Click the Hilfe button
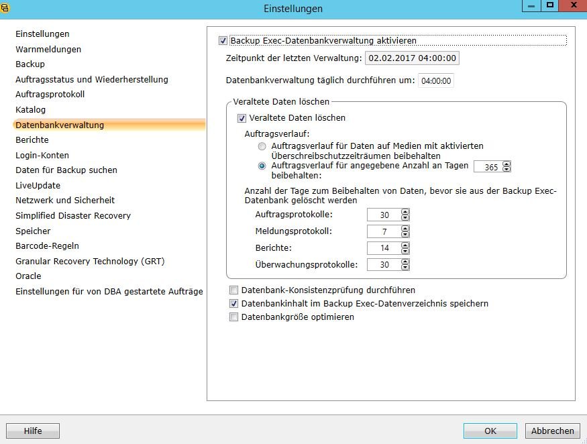Viewport: 587px width, 444px height. (33, 431)
